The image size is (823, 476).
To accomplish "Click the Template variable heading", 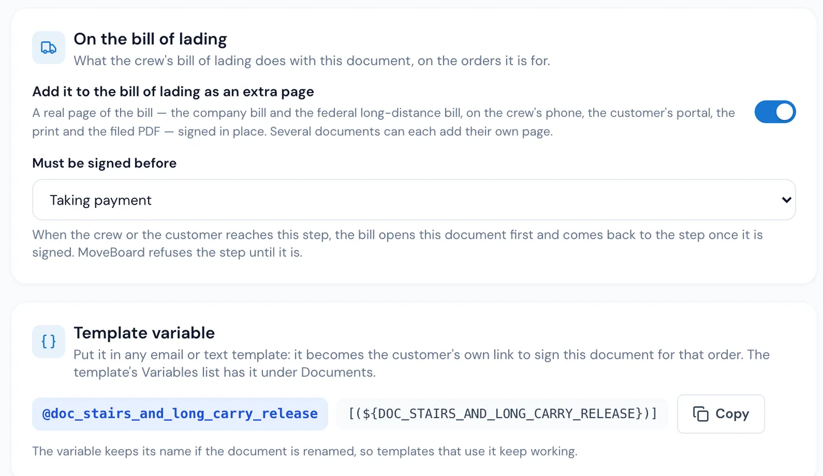I will 144,333.
